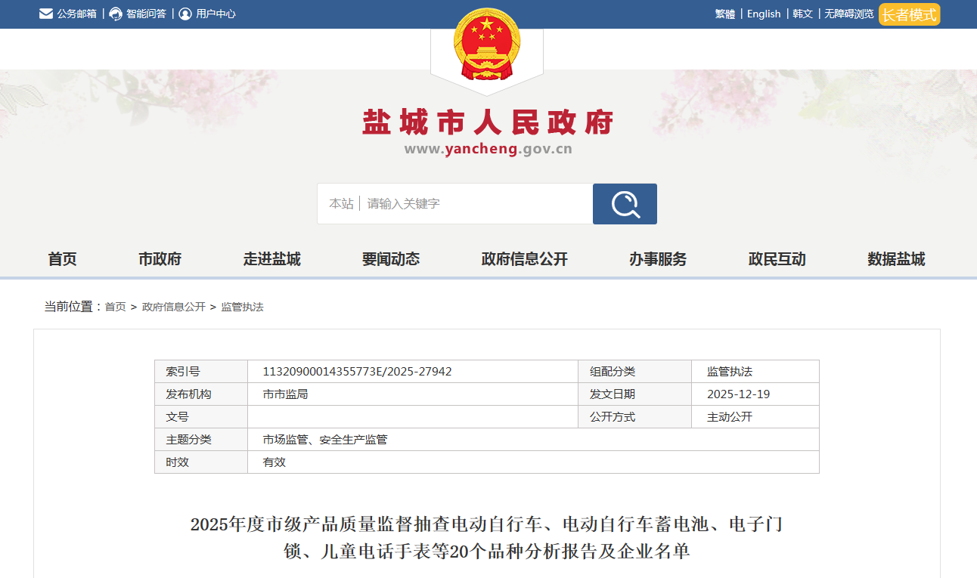Open 数据盐城 data menu

coord(896,259)
